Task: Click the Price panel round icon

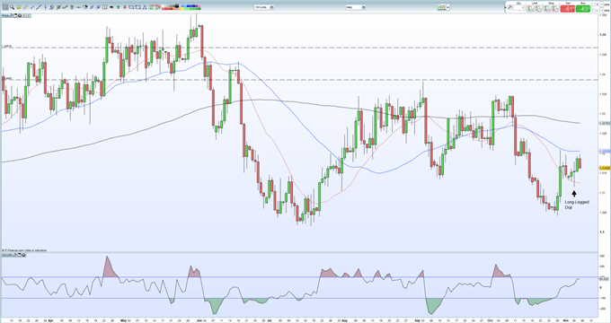Action: click(20, 15)
